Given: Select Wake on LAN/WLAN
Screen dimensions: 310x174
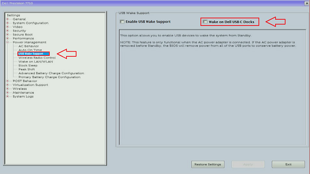Looking at the screenshot, I should [x=35, y=62].
